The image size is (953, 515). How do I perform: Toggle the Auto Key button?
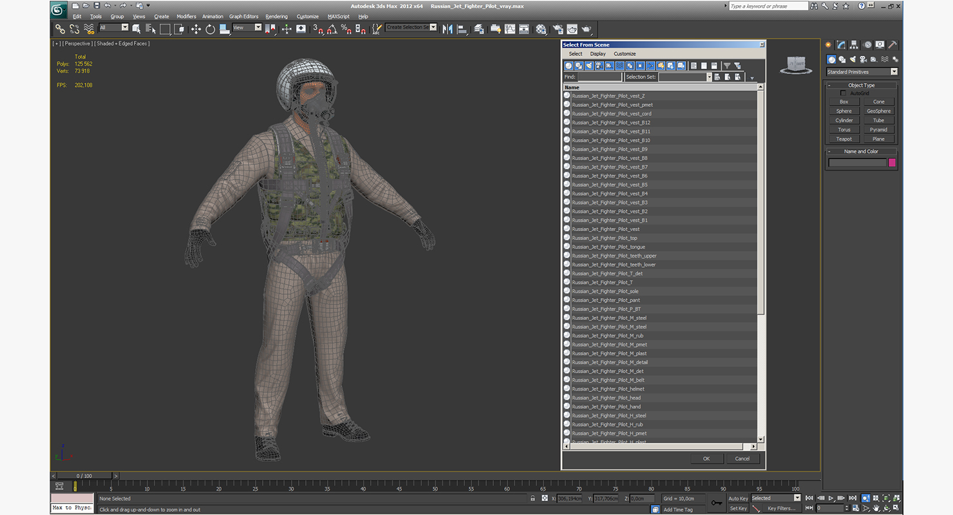(x=738, y=498)
